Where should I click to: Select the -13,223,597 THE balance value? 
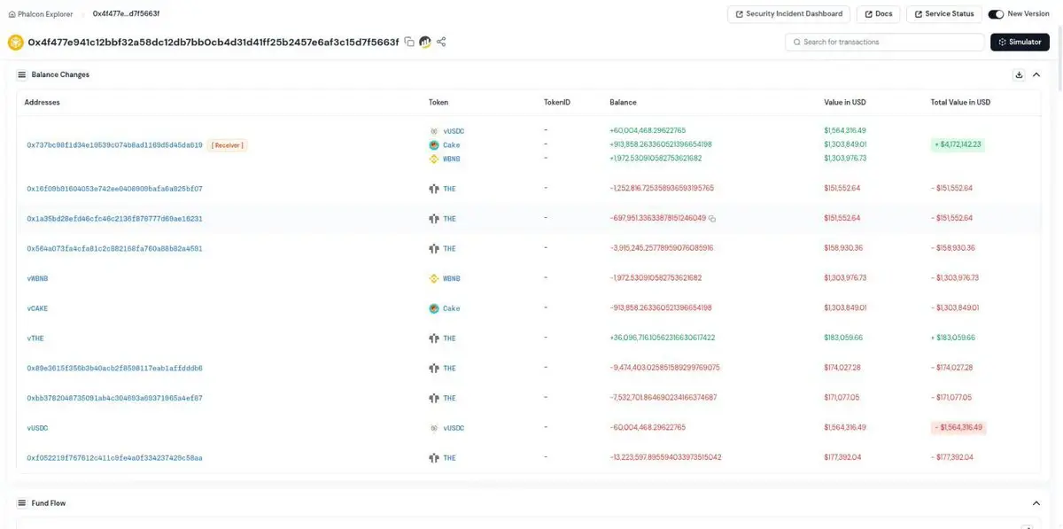(665, 458)
